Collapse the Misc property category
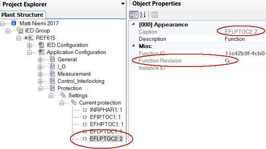 (x=133, y=46)
